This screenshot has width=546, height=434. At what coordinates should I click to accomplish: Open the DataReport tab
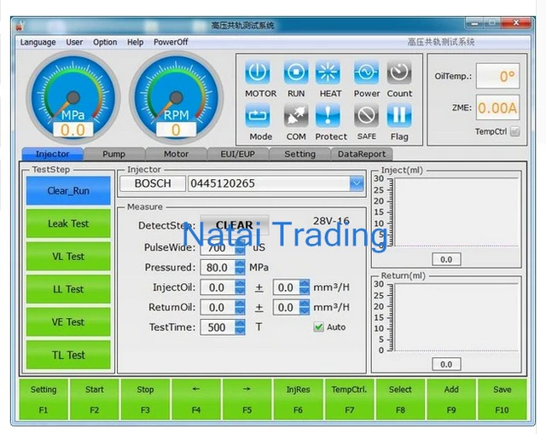tap(362, 154)
